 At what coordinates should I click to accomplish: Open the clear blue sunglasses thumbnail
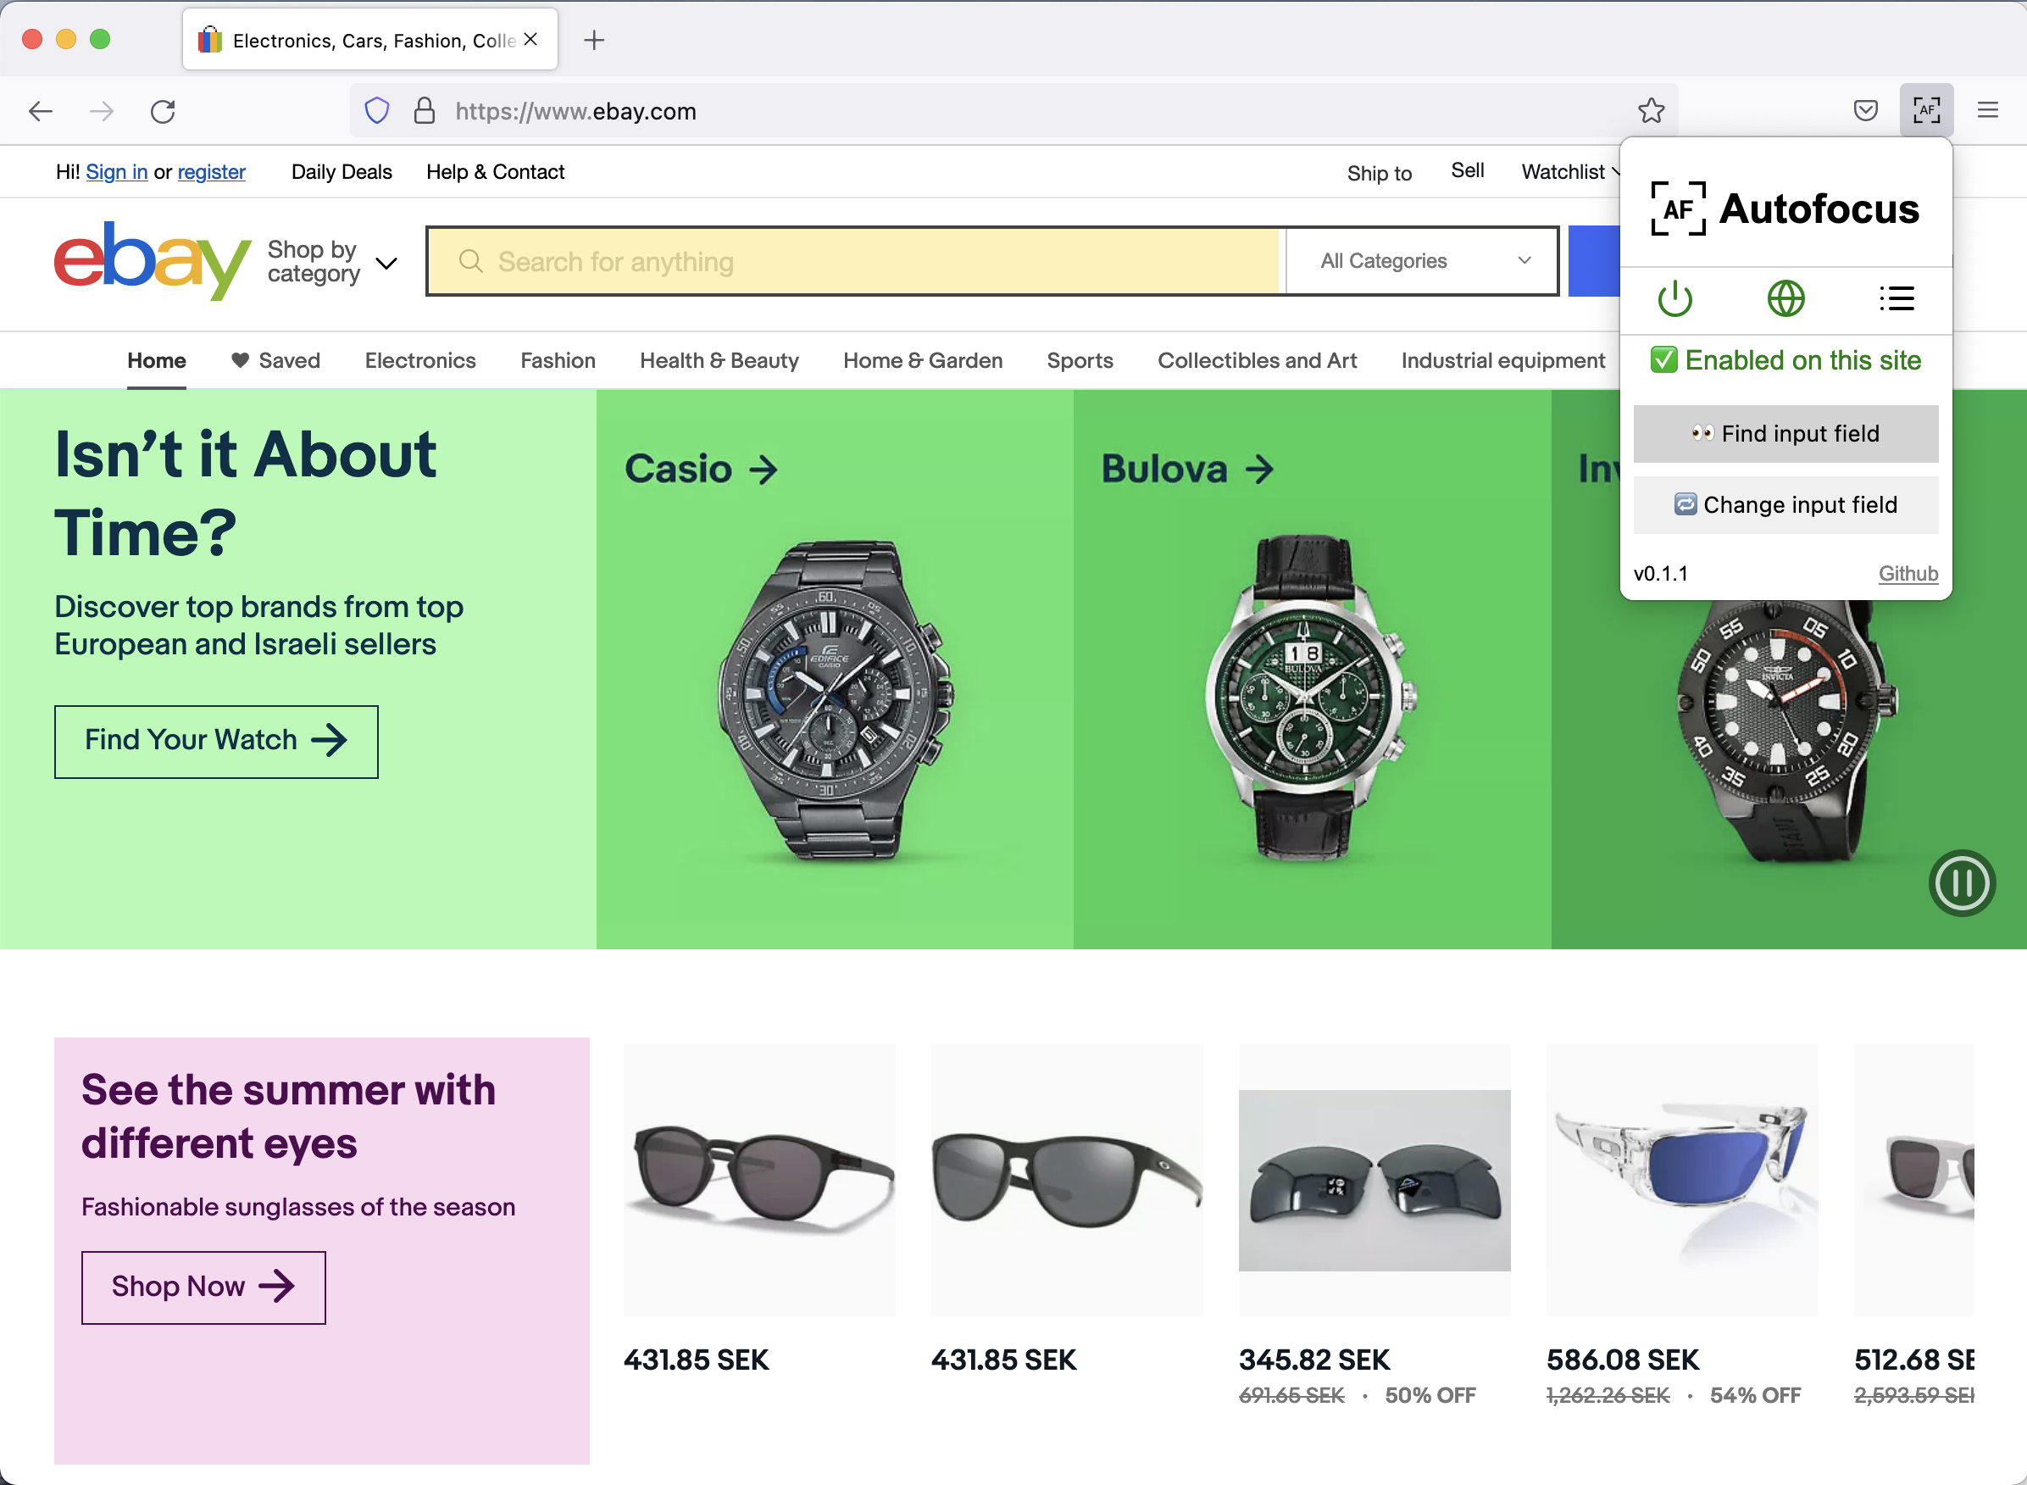point(1681,1178)
